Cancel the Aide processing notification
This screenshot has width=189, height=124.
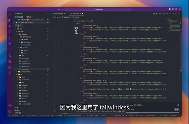(177, 109)
